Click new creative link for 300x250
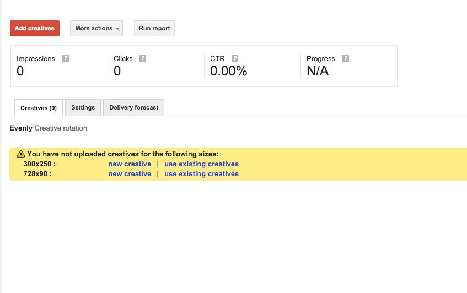Image resolution: width=467 pixels, height=293 pixels. coord(130,164)
